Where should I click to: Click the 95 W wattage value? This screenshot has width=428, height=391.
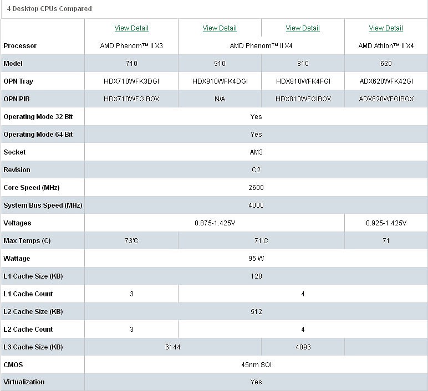tap(256, 259)
